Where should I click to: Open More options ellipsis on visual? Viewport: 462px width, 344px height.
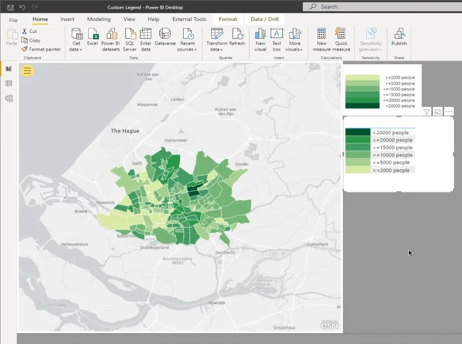(449, 112)
